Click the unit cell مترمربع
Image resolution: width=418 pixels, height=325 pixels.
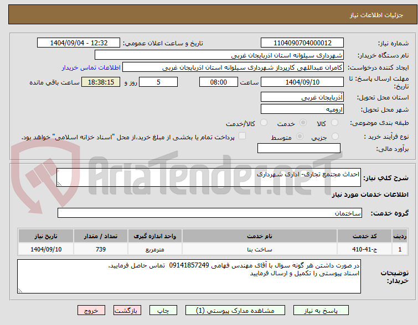tap(154, 249)
